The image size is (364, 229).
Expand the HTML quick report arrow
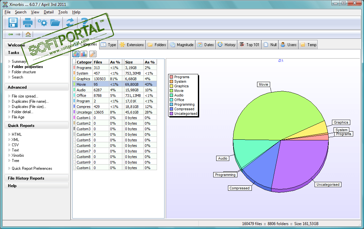click(x=9, y=134)
